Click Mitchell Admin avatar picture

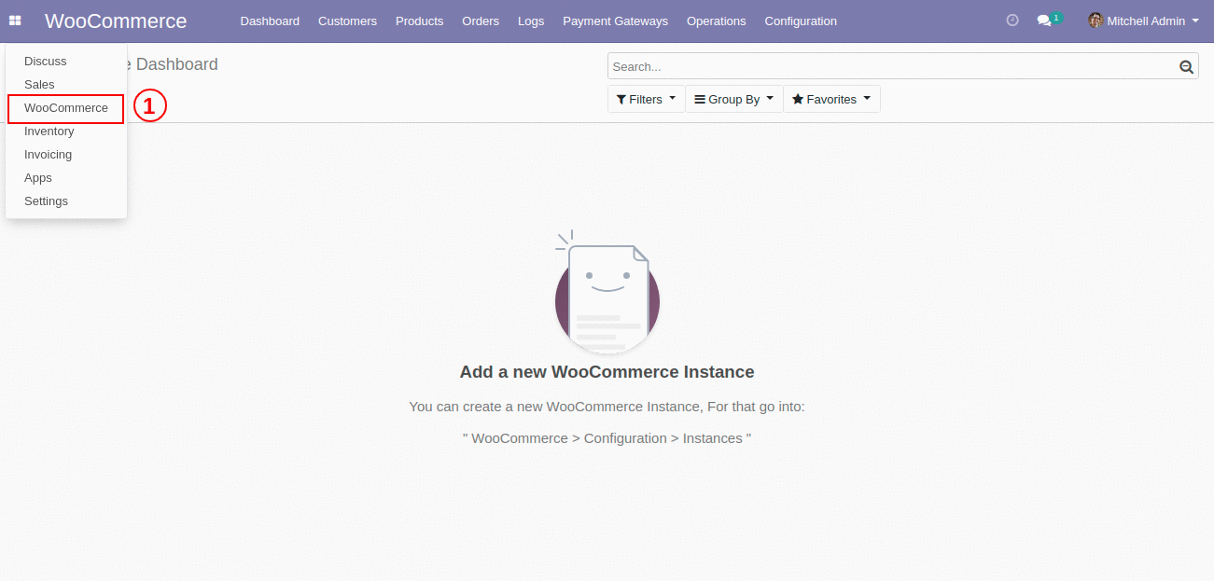click(1095, 21)
